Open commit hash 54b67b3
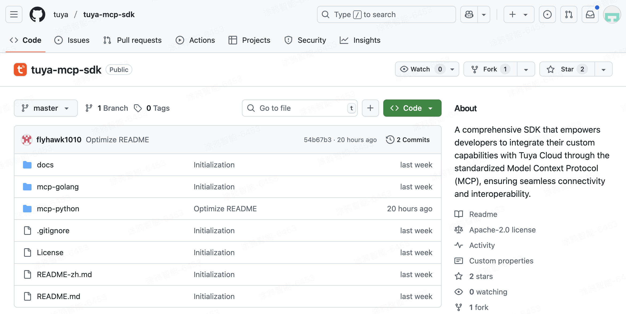The height and width of the screenshot is (314, 626). [318, 140]
